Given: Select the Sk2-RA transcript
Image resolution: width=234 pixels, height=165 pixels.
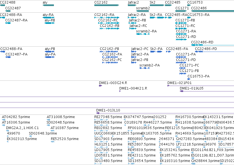Looking at the screenshot, I should (x=157, y=18).
